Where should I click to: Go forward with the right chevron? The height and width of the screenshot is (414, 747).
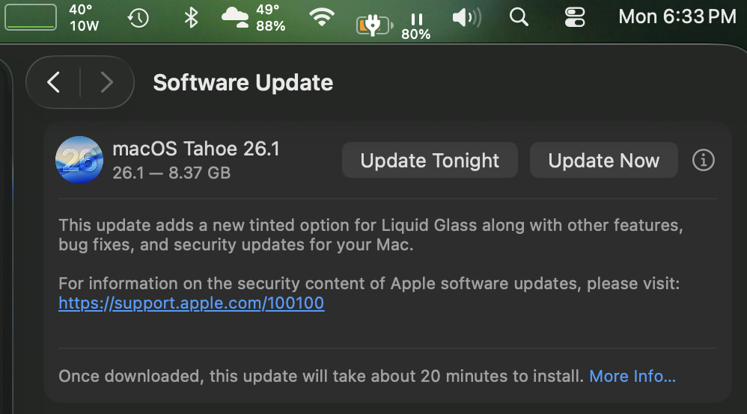(x=106, y=82)
